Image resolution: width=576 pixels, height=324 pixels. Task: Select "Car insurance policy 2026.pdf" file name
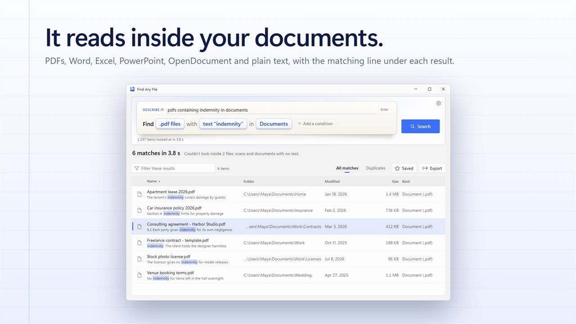point(174,208)
